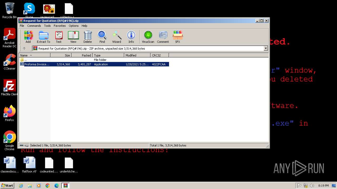Open Windows Media Player taskbar icon

point(39,186)
